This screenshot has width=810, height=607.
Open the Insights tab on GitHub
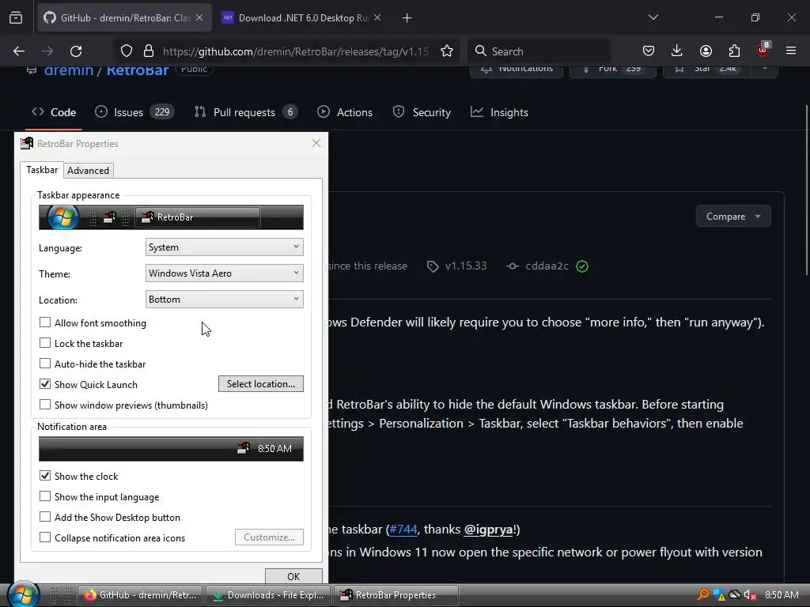click(499, 112)
